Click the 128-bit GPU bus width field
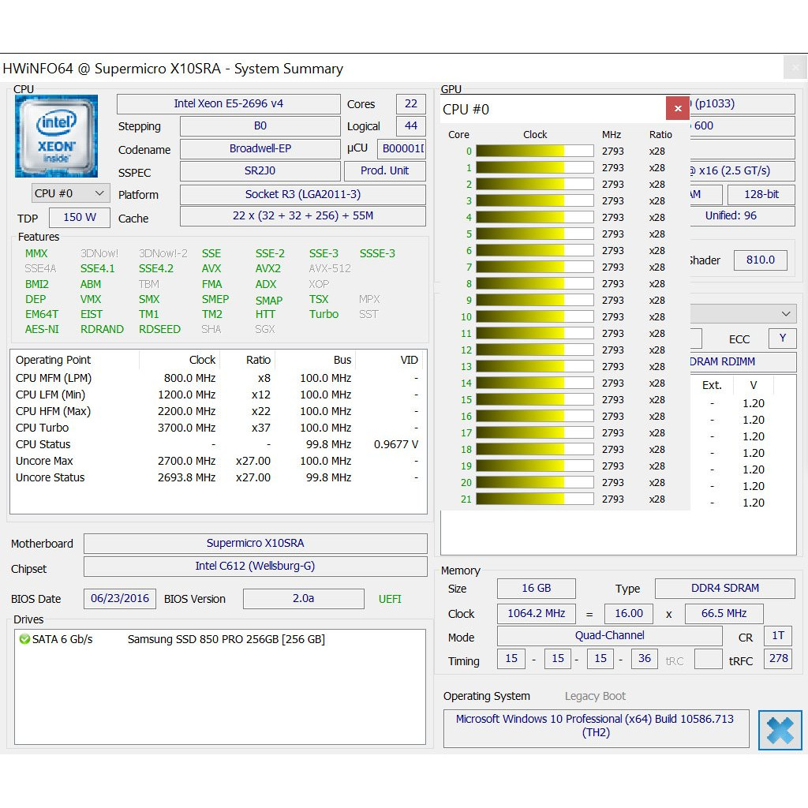 click(761, 194)
